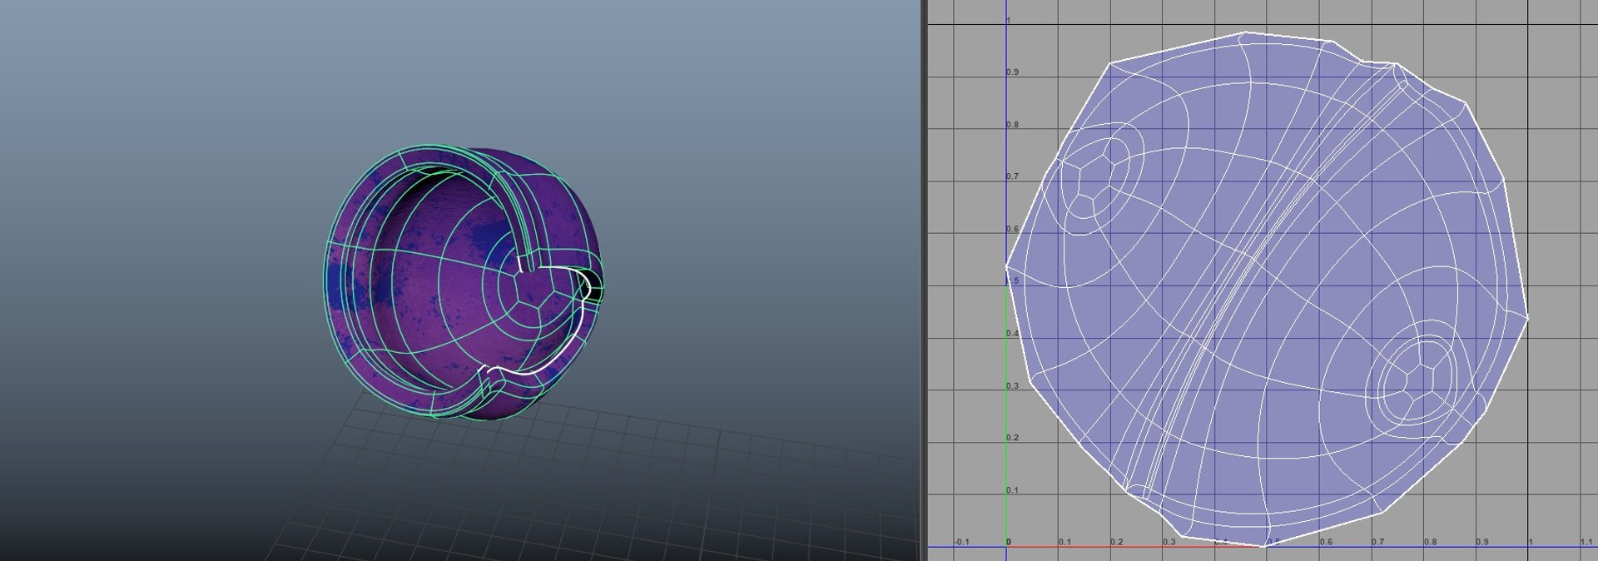Click the 1.1 label on the horizontal U axis
This screenshot has width=1598, height=561.
1585,542
